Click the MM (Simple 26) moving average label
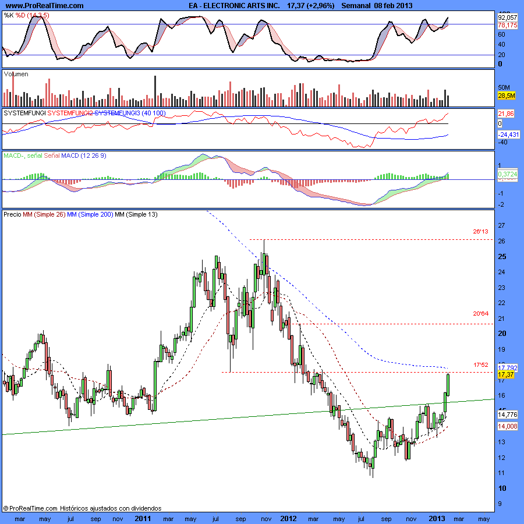 pyautogui.click(x=44, y=214)
